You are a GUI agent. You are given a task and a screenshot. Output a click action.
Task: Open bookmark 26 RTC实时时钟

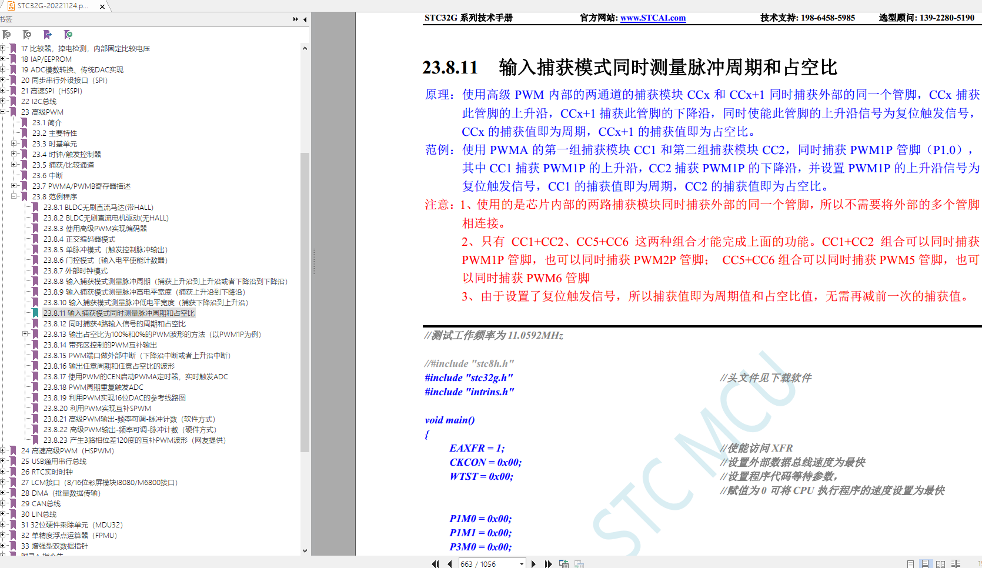click(47, 472)
